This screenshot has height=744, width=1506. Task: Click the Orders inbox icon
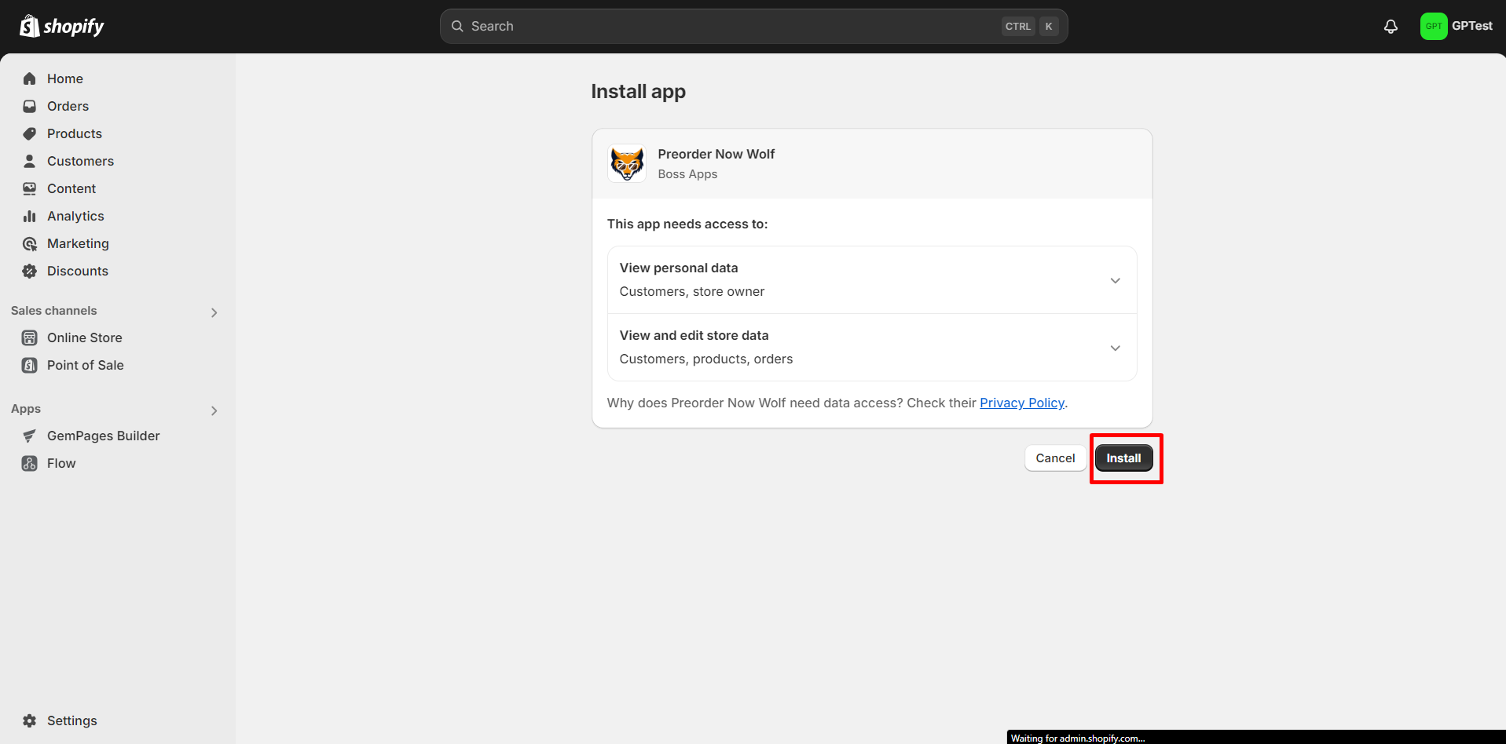(30, 106)
